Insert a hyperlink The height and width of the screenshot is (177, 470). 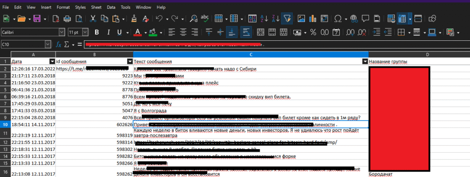[x=354, y=18]
